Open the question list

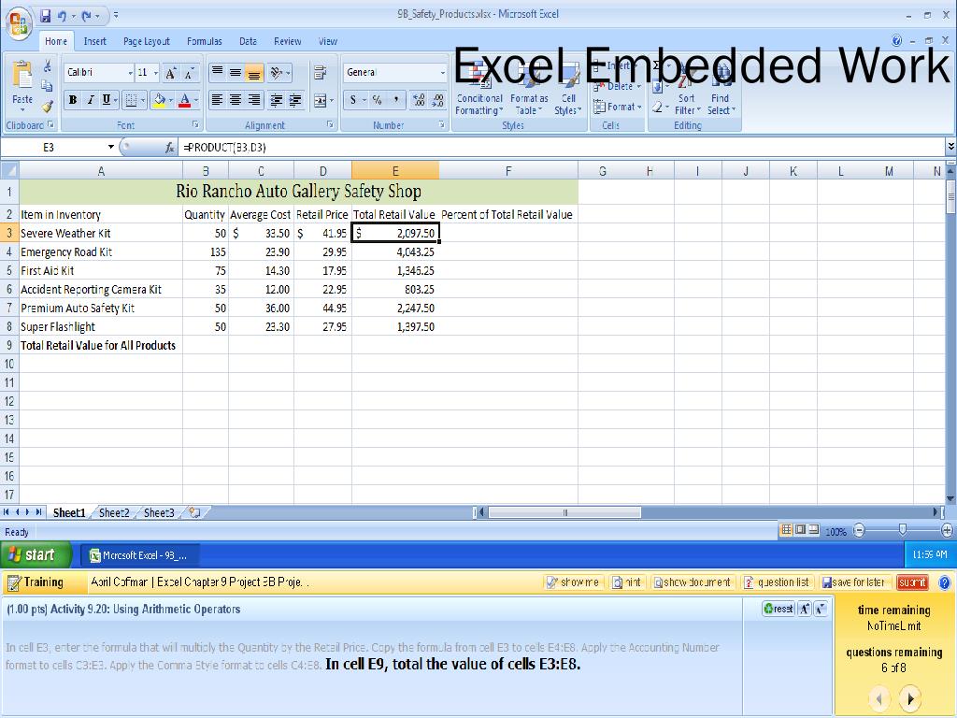click(x=777, y=582)
